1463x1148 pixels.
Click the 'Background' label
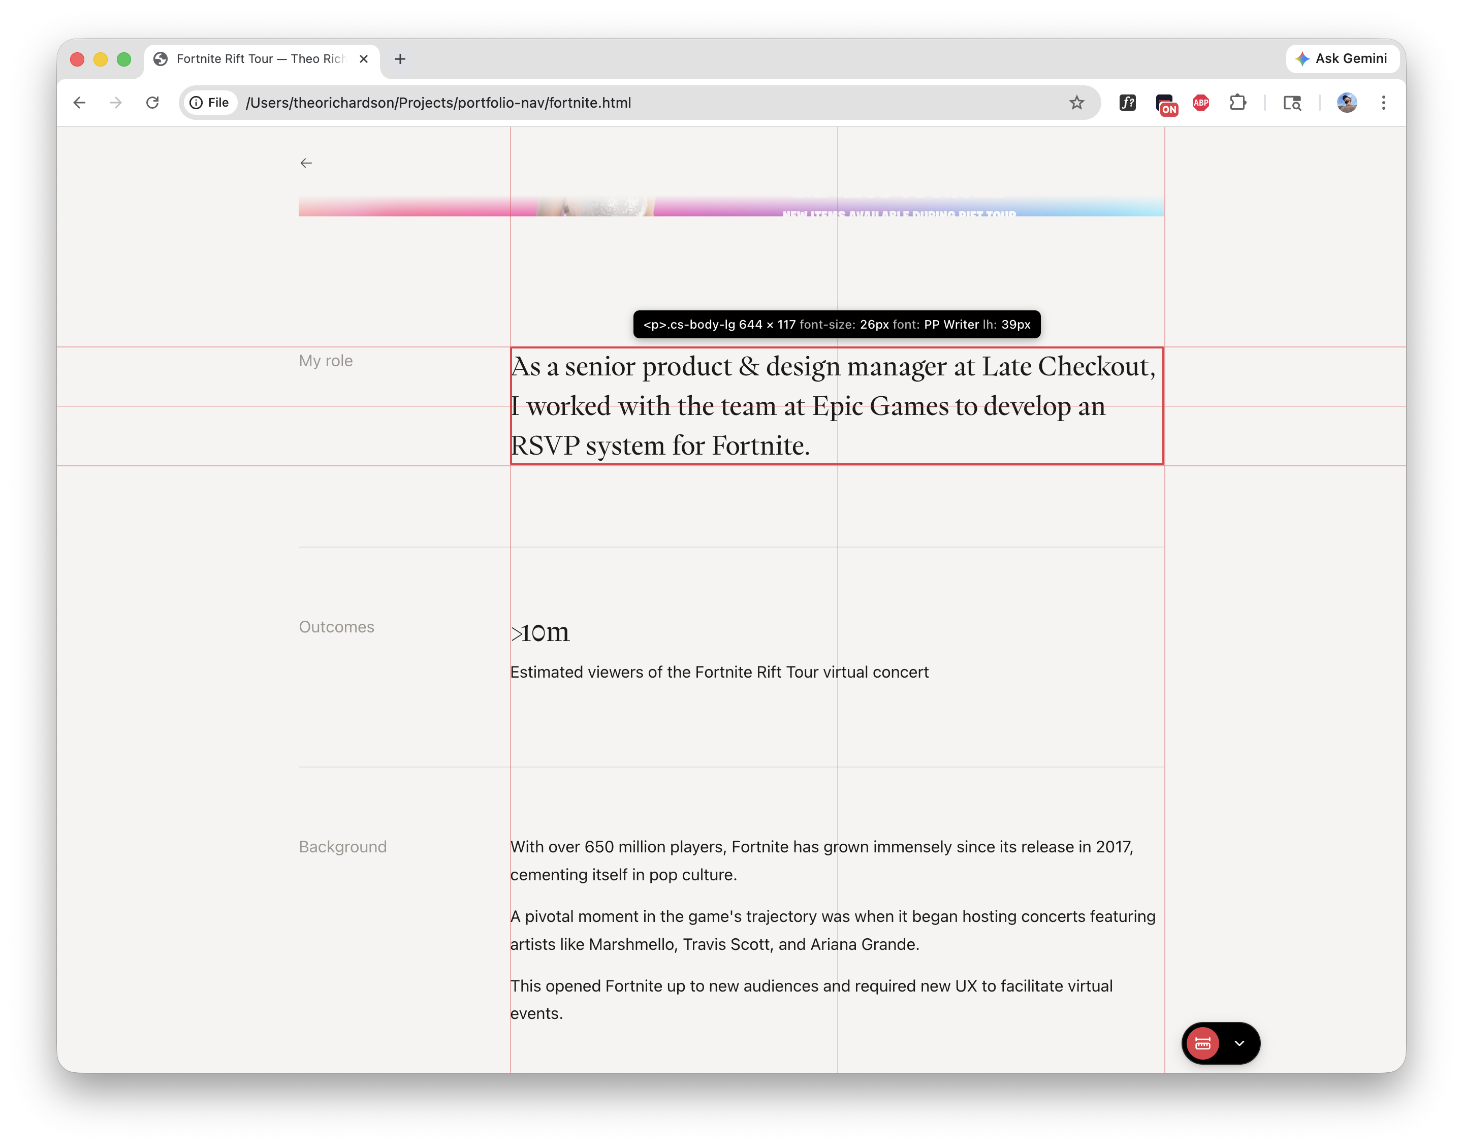pos(343,847)
